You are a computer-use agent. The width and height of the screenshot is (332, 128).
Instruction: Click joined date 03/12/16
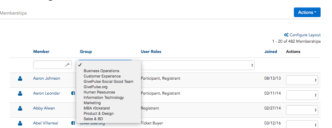pos(273,123)
